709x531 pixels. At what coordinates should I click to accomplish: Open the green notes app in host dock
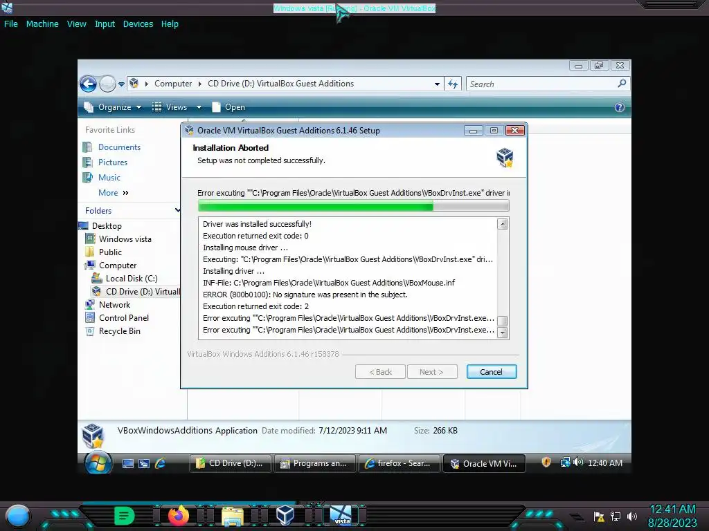pyautogui.click(x=125, y=515)
